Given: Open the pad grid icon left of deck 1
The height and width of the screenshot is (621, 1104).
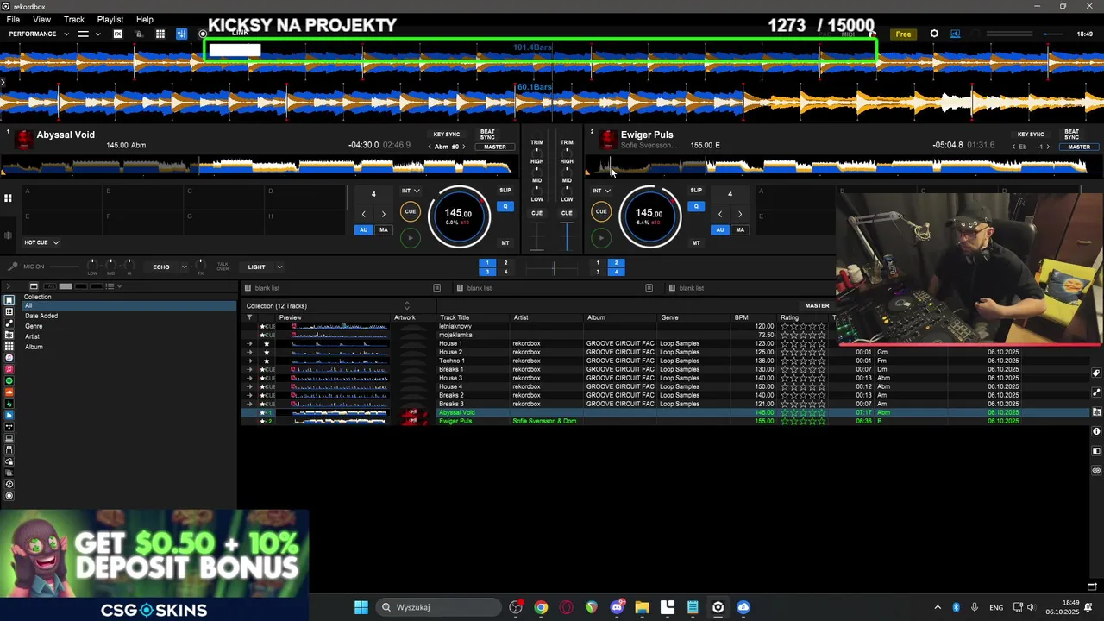Looking at the screenshot, I should [8, 198].
